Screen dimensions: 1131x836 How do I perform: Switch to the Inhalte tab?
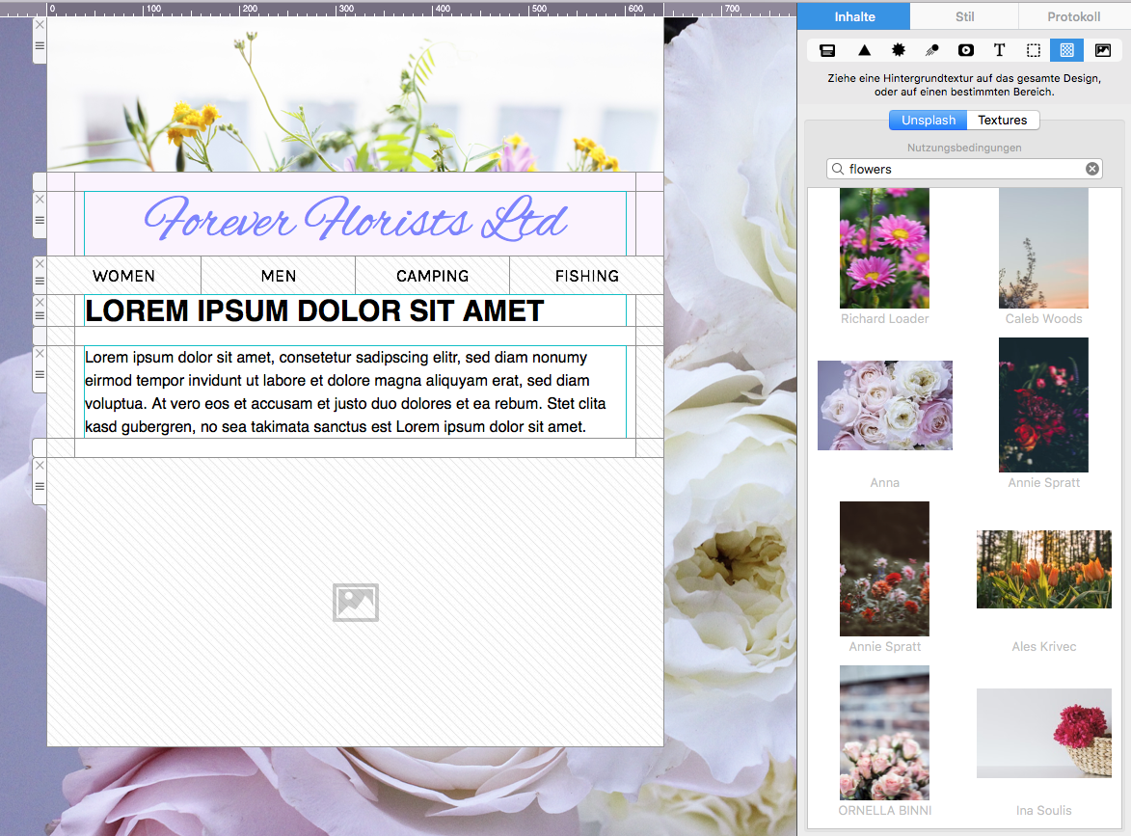point(854,16)
